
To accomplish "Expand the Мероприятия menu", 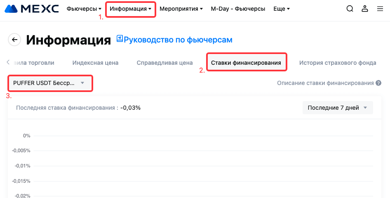I will point(181,9).
